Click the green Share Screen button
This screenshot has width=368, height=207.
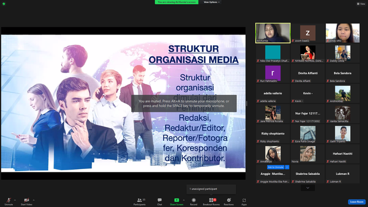pos(177,201)
